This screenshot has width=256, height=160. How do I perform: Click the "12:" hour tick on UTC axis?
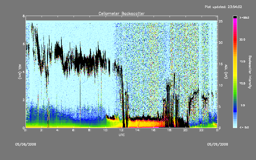pyautogui.click(x=122, y=130)
